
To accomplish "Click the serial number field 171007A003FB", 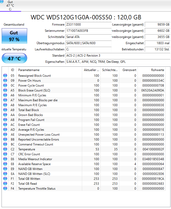I will [88, 31].
